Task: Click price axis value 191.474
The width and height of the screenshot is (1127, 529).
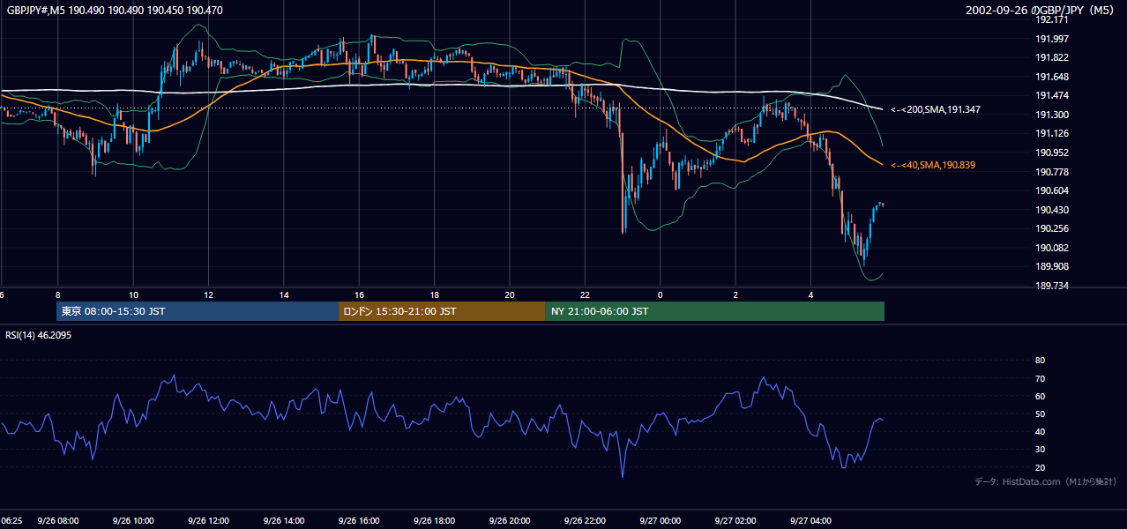Action: tap(1051, 95)
